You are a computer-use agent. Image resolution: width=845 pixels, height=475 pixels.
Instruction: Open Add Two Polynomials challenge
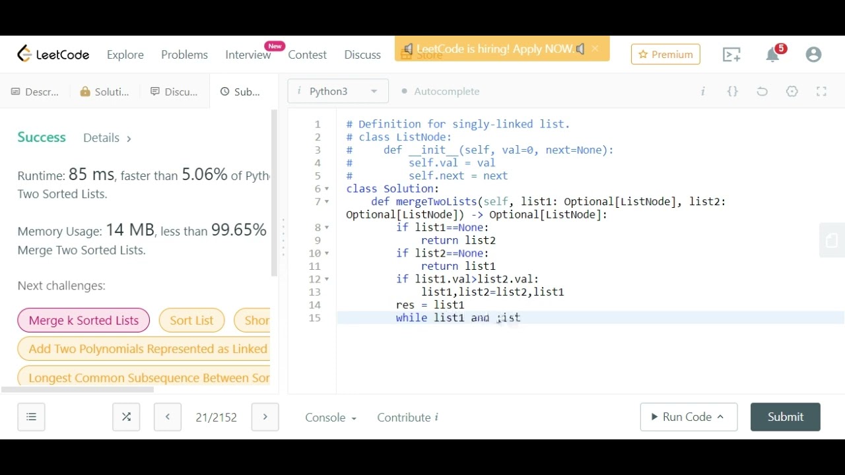[x=144, y=349]
